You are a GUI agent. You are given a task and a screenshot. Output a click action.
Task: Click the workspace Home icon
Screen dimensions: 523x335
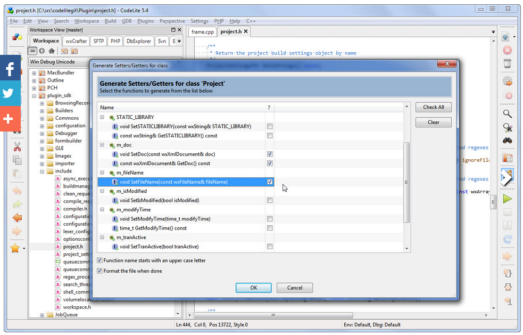pos(52,51)
